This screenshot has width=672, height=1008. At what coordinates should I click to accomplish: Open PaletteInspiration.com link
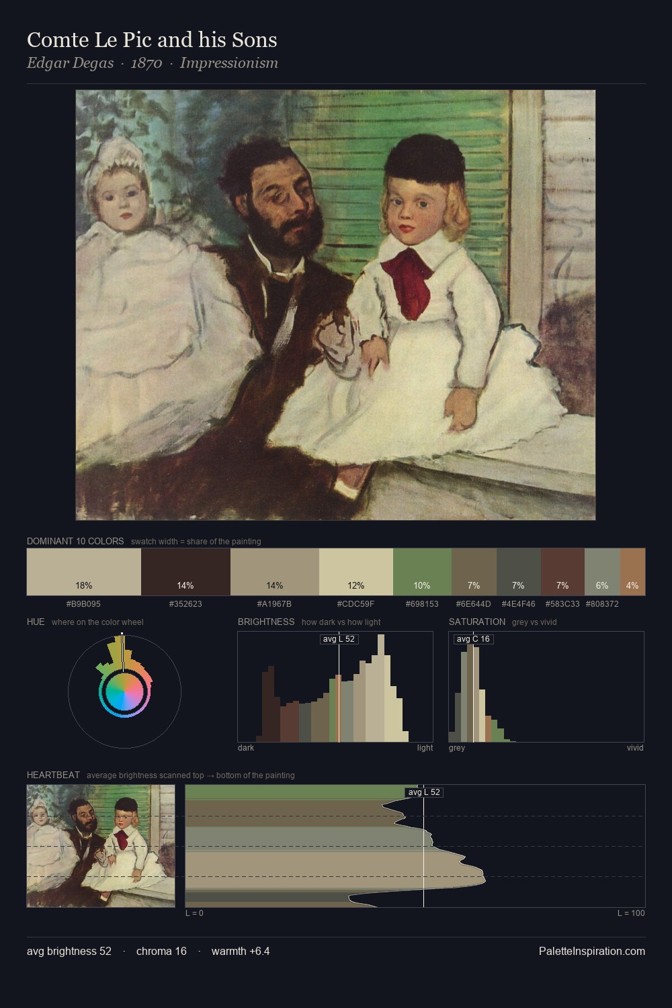(x=592, y=951)
